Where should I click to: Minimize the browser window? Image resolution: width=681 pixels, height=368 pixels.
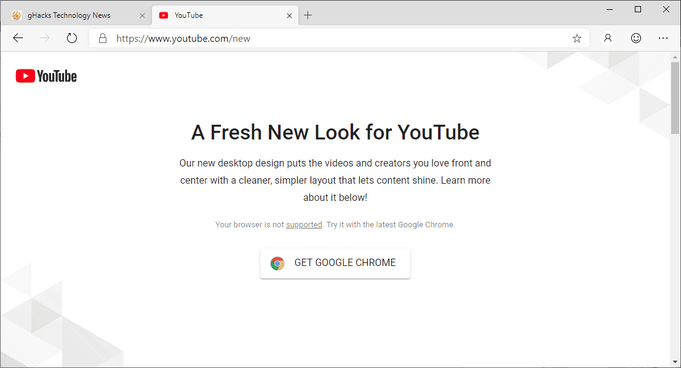(x=610, y=9)
